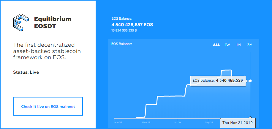Click the May '19 axis label
This screenshot has width=272, height=129.
click(146, 122)
